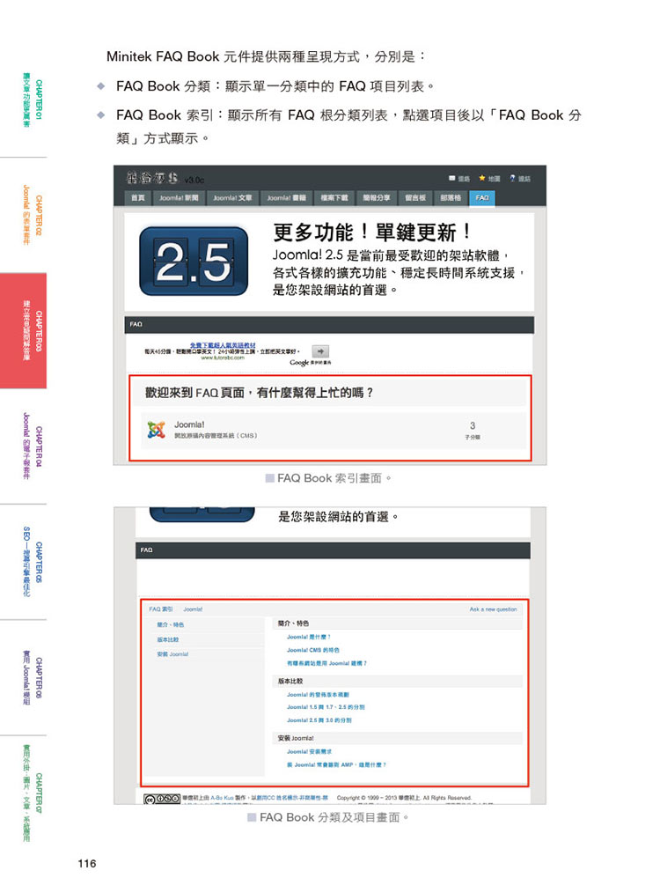Click the Joomla! row subtitle mentioning CMS
Image resolution: width=660 pixels, height=893 pixels.
(216, 436)
